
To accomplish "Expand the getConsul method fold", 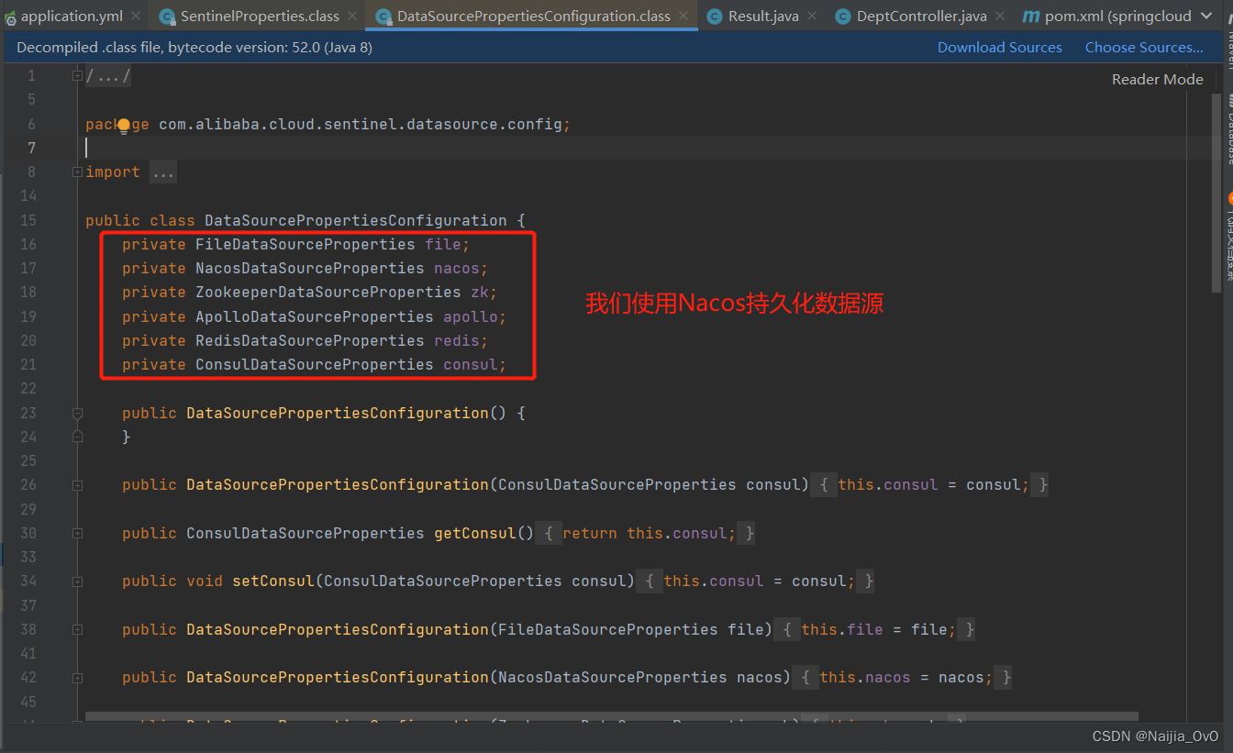I will [x=77, y=534].
